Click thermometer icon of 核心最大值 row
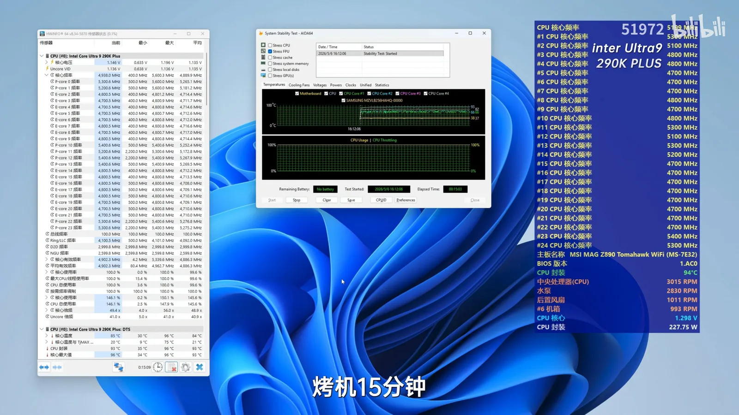 pos(47,355)
